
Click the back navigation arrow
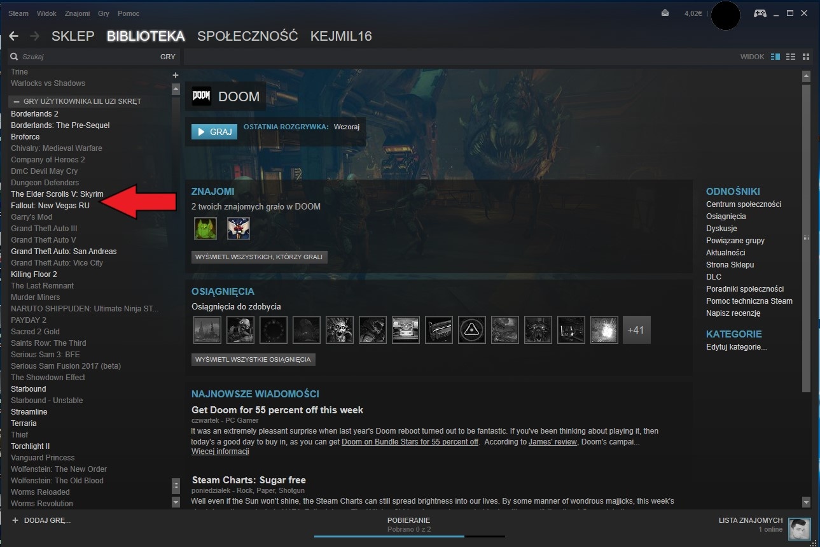13,36
